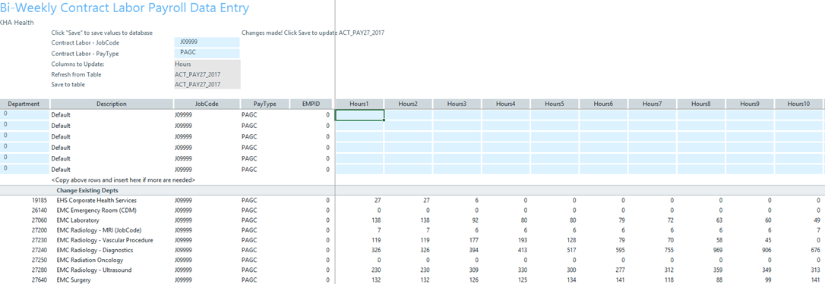Select the Department column header
Screen dimensions: 825x284
tap(24, 104)
